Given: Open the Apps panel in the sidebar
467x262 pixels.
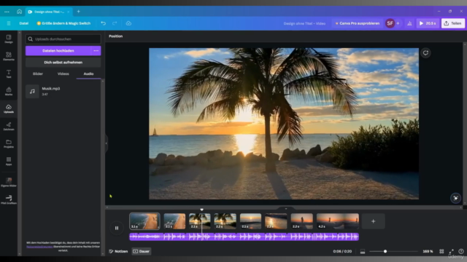Looking at the screenshot, I should (9, 161).
